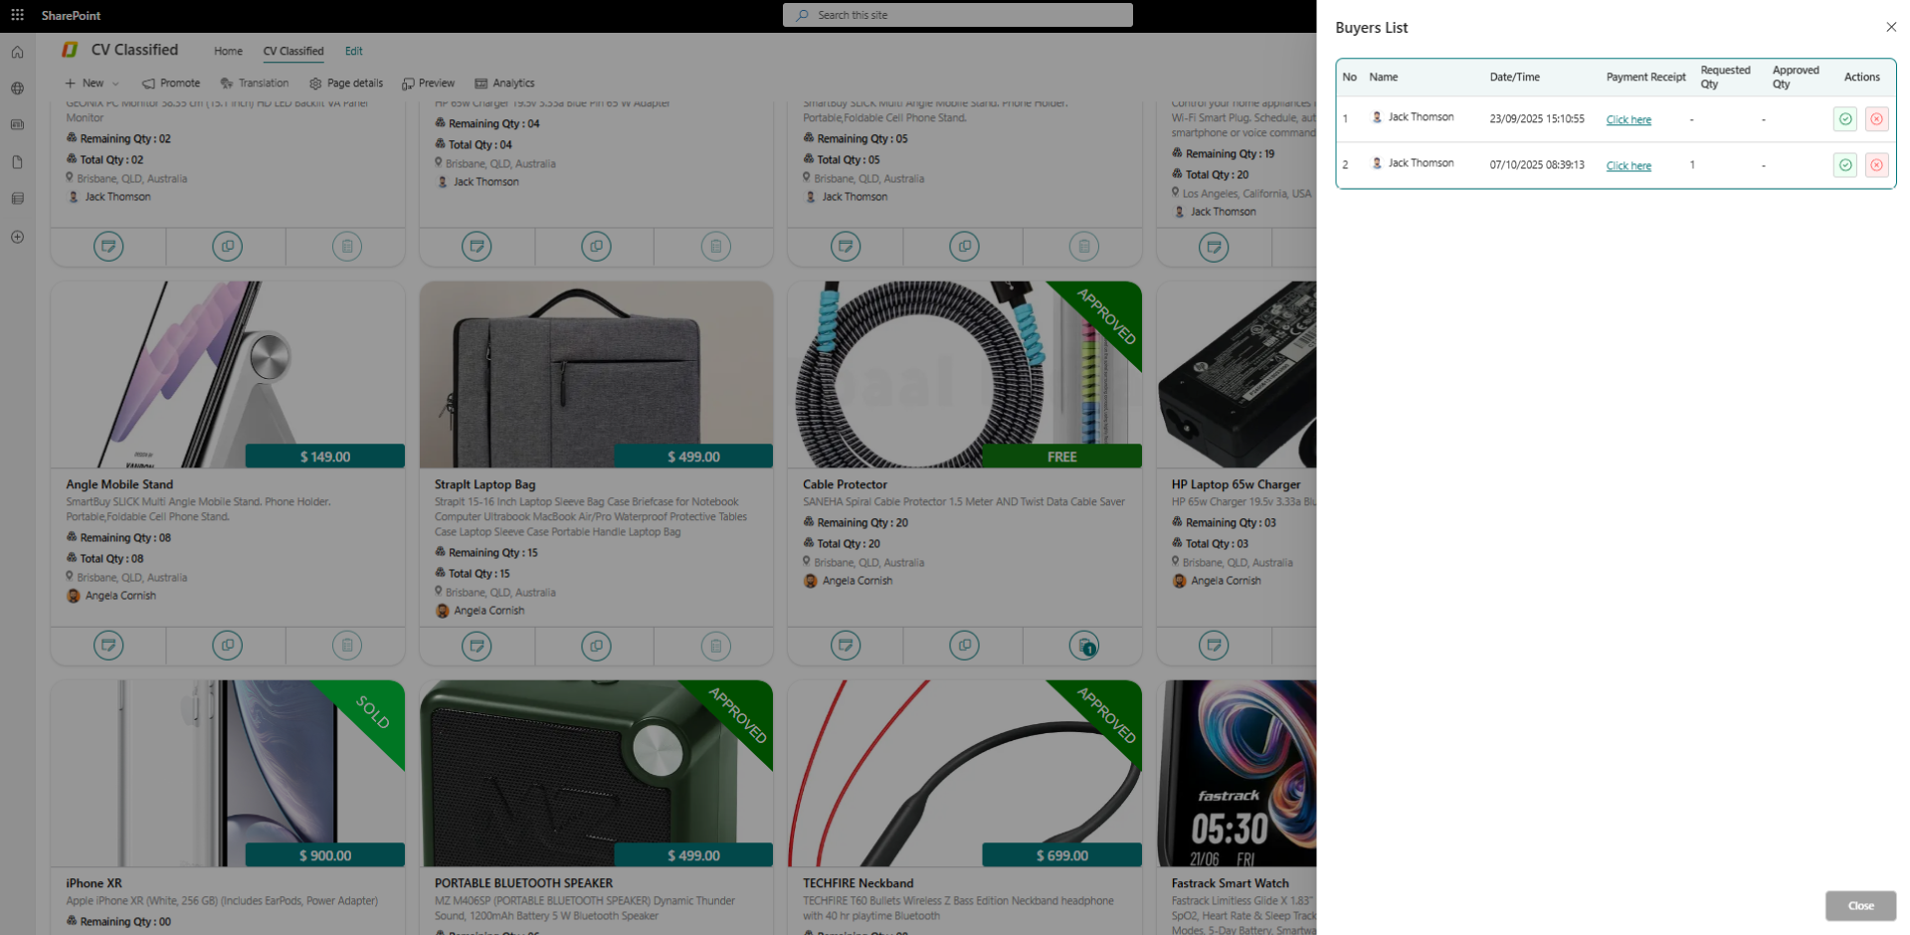This screenshot has width=1910, height=935.
Task: Approve Jack Thomson's first buyer request
Action: (1844, 119)
